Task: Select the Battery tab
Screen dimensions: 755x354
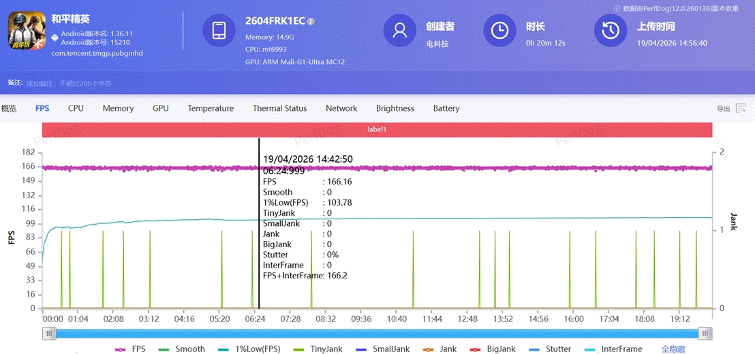Action: coord(446,108)
